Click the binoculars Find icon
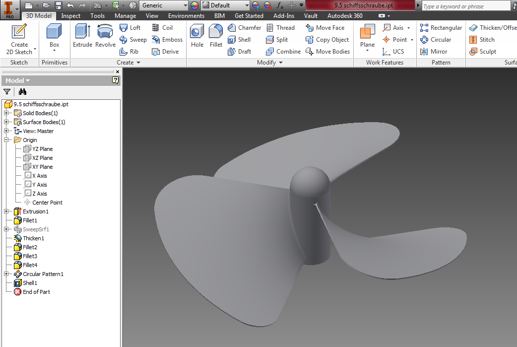This screenshot has height=347, width=517. (x=22, y=92)
